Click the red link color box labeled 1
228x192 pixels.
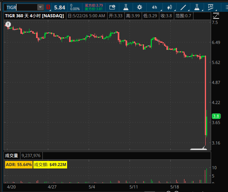click(48, 7)
